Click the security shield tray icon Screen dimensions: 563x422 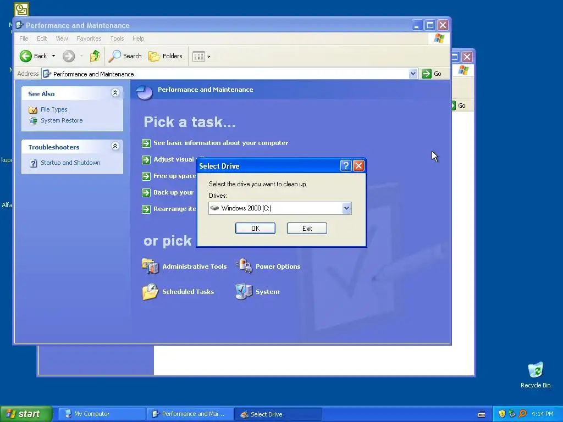[502, 414]
